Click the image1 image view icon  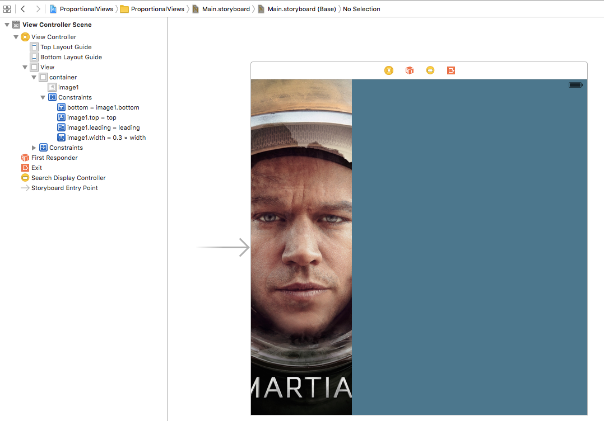[52, 87]
